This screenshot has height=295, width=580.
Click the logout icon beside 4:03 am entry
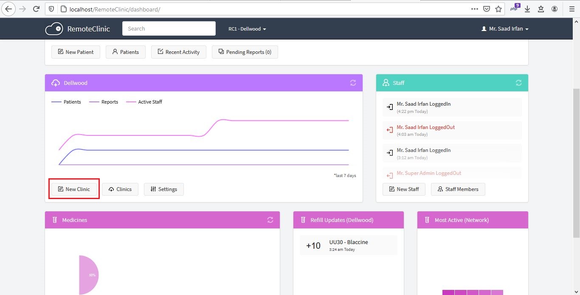pos(390,130)
